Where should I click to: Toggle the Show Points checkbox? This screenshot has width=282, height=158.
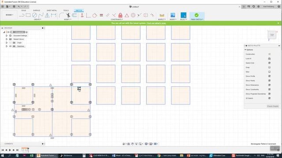[269, 81]
